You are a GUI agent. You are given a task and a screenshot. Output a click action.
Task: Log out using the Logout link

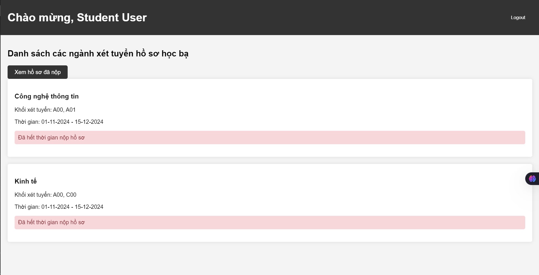518,17
